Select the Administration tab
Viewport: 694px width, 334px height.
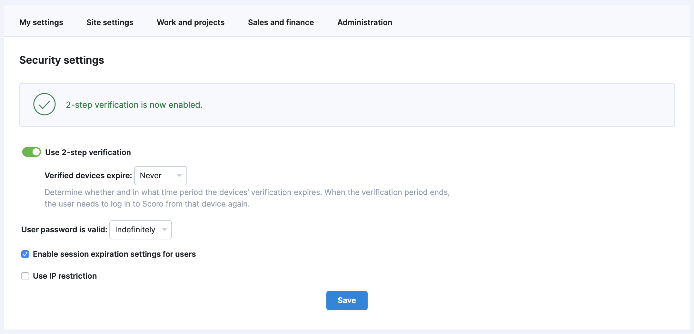(365, 23)
